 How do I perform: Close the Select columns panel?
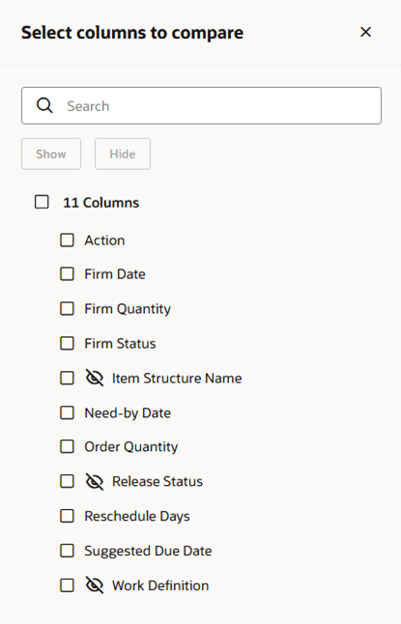(365, 32)
